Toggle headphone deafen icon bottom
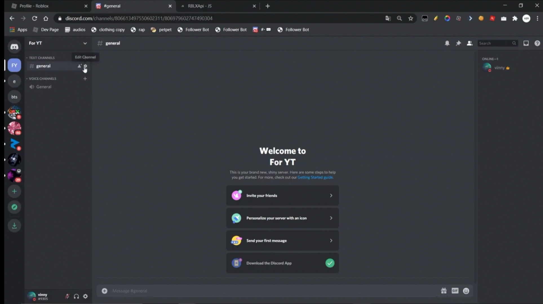Image resolution: width=543 pixels, height=304 pixels. coord(76,296)
